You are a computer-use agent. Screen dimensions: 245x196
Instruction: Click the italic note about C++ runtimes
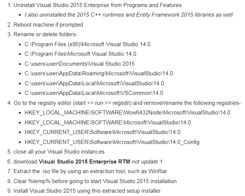[x=129, y=15]
